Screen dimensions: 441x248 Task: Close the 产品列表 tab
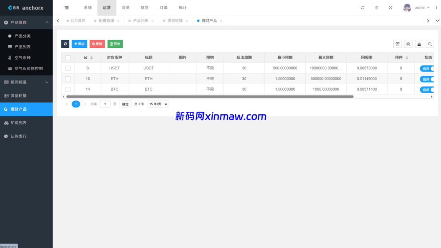click(152, 21)
